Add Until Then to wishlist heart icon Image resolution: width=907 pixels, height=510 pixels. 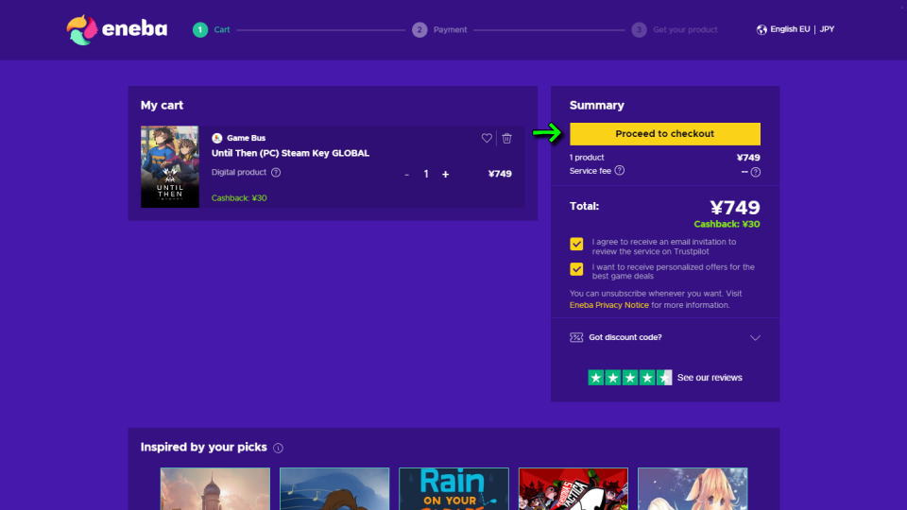[487, 138]
